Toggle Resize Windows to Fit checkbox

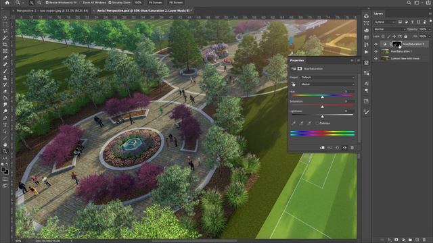pos(47,3)
